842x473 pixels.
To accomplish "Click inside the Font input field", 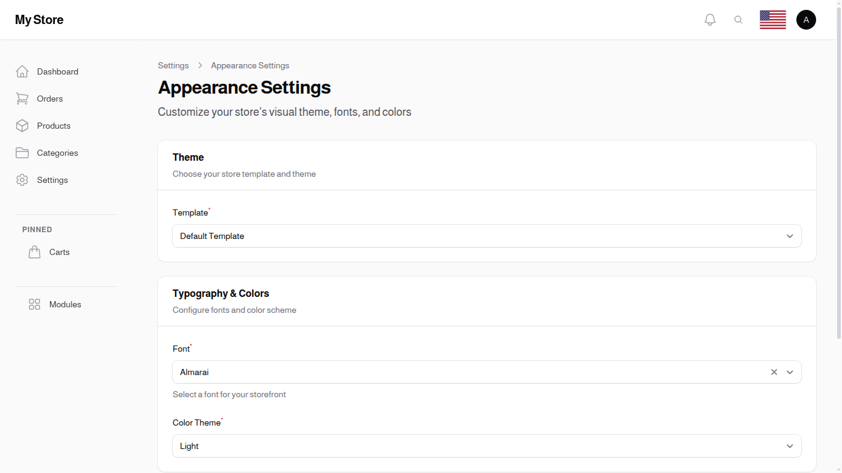I will [x=431, y=372].
